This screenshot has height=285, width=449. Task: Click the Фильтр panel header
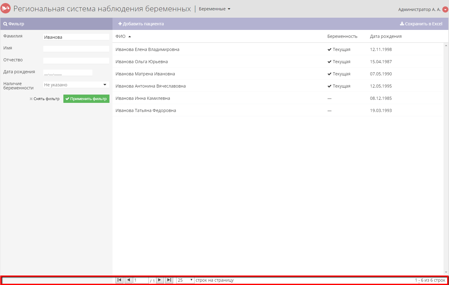click(56, 24)
